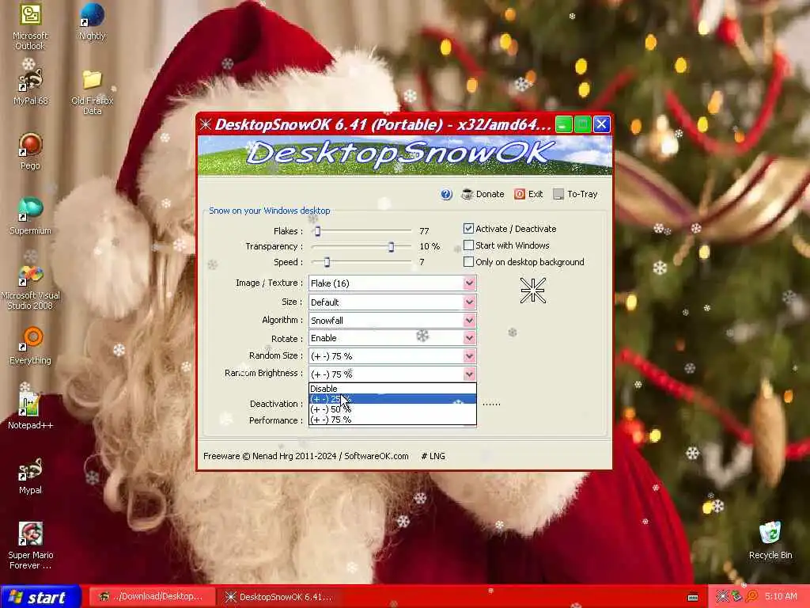Viewport: 810px width, 608px height.
Task: Switch to the Download/Desktop taskbar item
Action: pos(150,597)
